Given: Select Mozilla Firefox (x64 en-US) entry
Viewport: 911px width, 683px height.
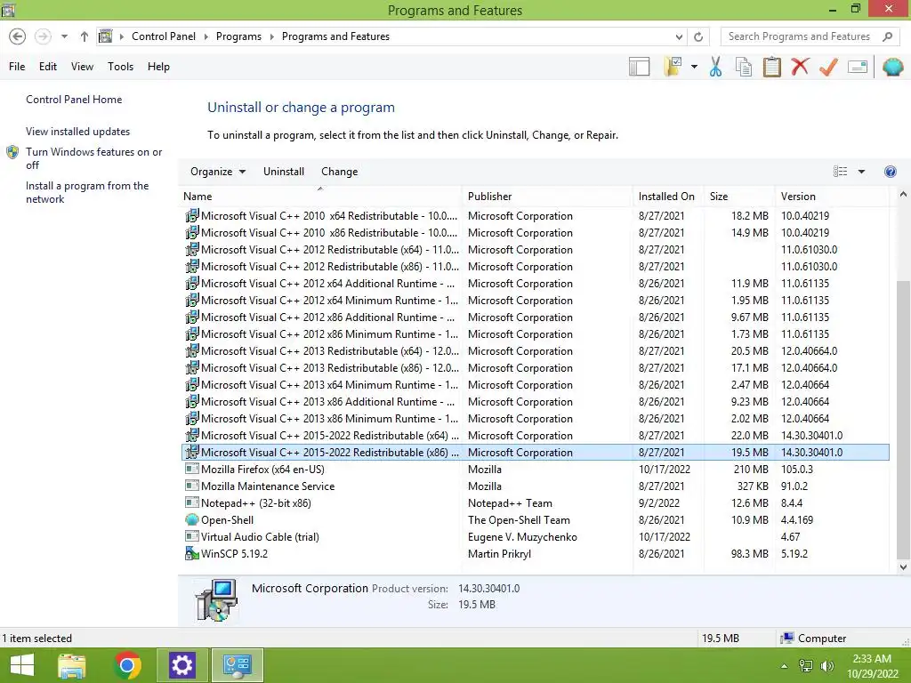Looking at the screenshot, I should coord(536,470).
